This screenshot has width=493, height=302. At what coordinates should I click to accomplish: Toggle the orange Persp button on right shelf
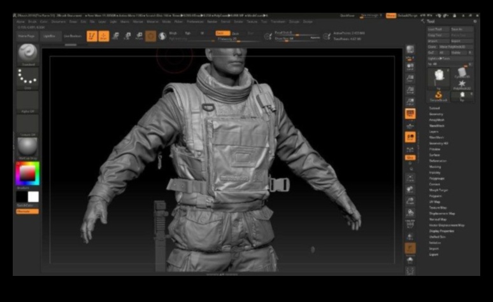coord(410,137)
